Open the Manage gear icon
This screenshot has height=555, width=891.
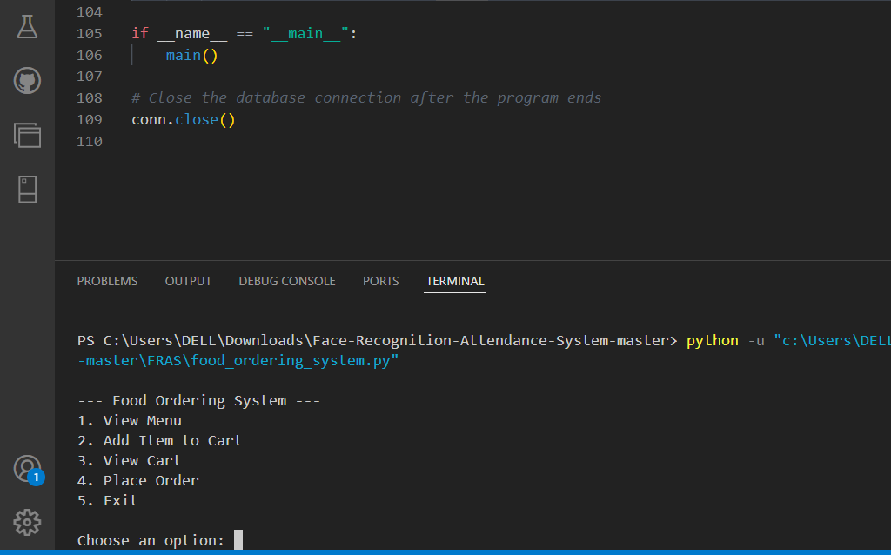pyautogui.click(x=27, y=523)
